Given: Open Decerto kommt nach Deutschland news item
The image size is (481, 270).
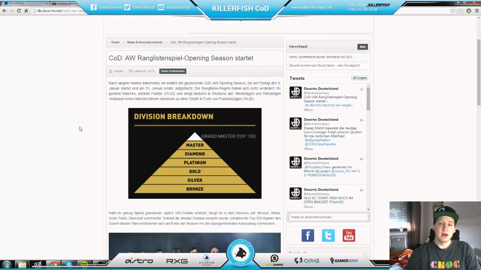Looking at the screenshot, I should click(324, 66).
